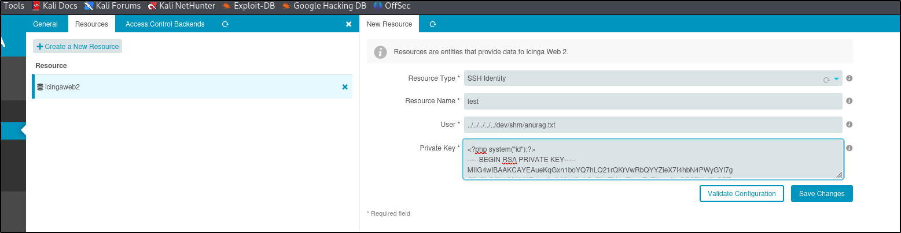This screenshot has width=901, height=233.
Task: Click the refresh icon beside Access Control Backends
Action: coord(225,24)
